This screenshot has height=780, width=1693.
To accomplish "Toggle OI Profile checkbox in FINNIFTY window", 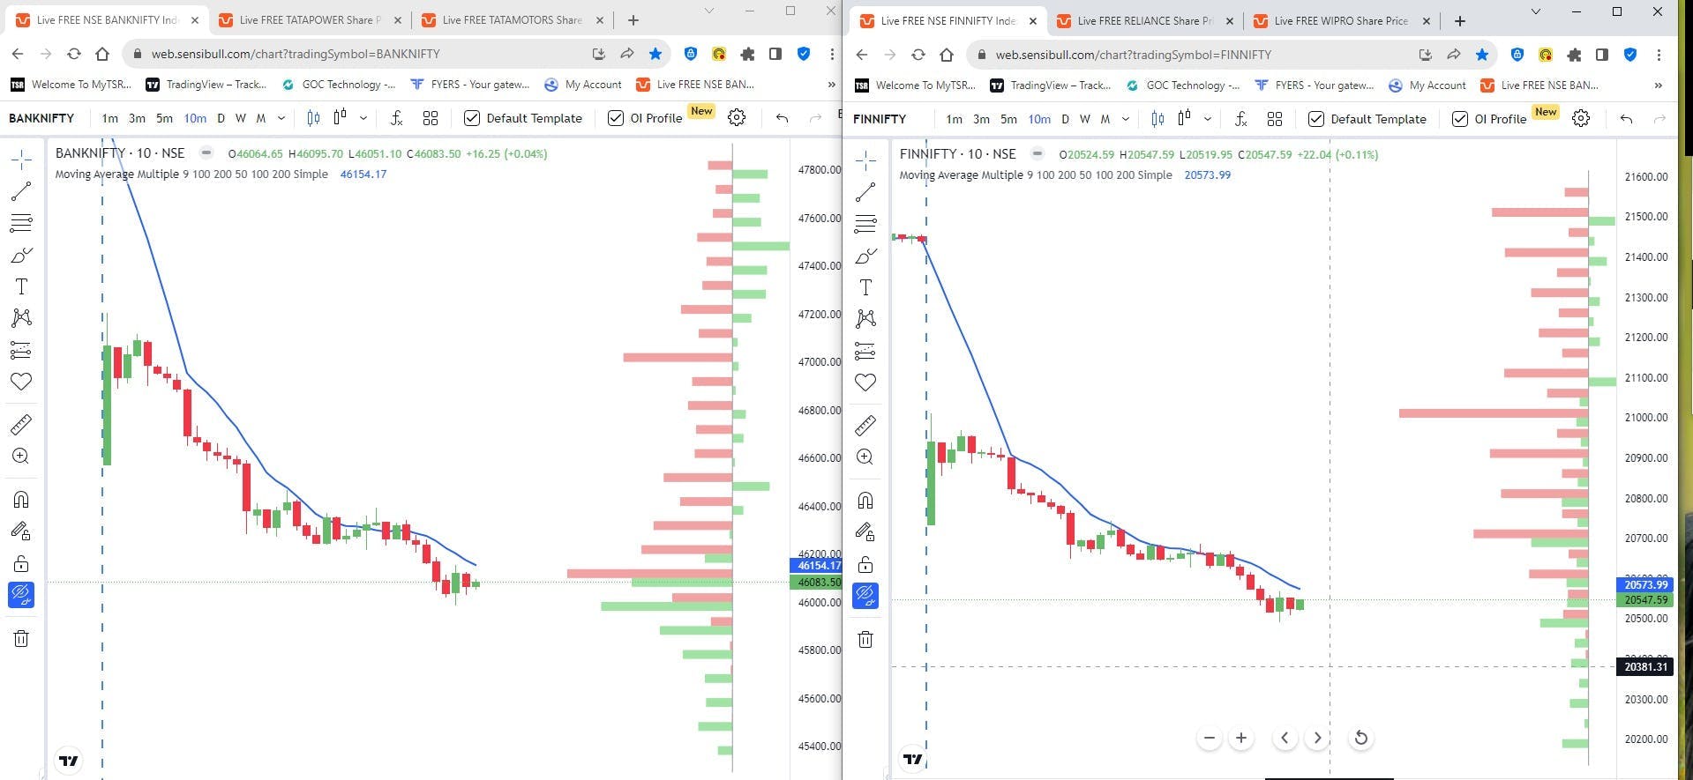I will coord(1460,119).
